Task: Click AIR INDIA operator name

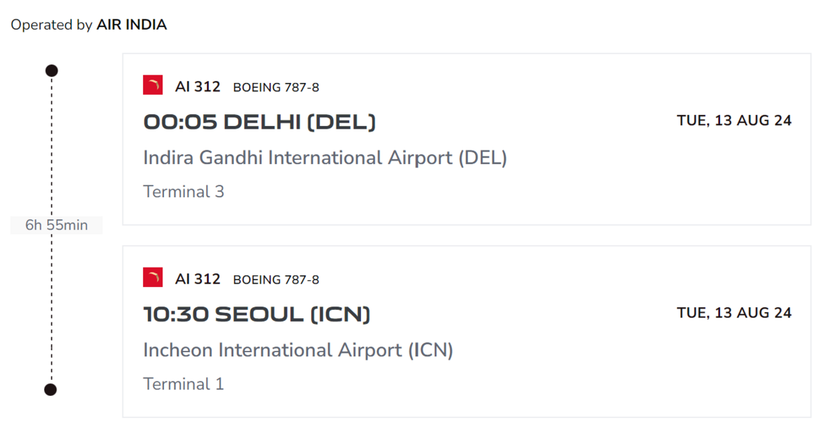Action: 131,25
